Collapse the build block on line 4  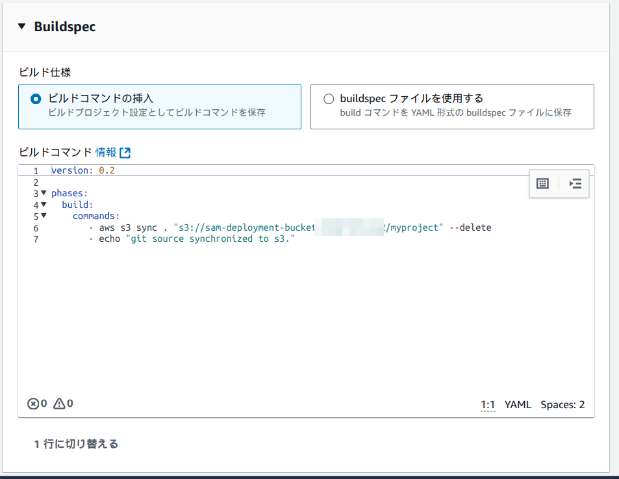[x=42, y=204]
